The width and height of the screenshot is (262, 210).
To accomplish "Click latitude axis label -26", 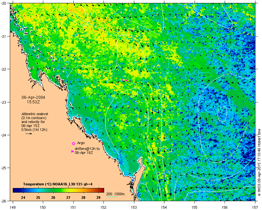I will point(4,201).
